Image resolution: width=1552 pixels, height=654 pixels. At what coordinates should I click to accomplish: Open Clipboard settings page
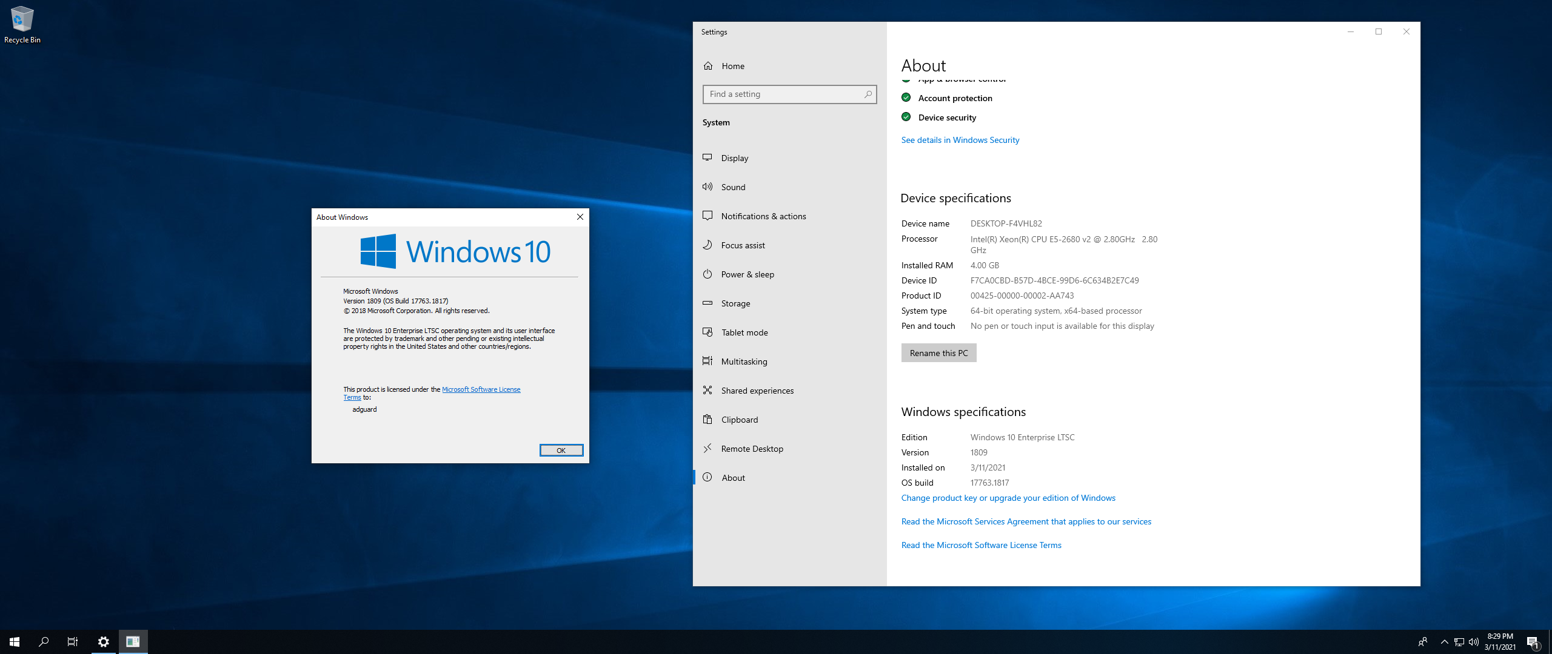(789, 420)
